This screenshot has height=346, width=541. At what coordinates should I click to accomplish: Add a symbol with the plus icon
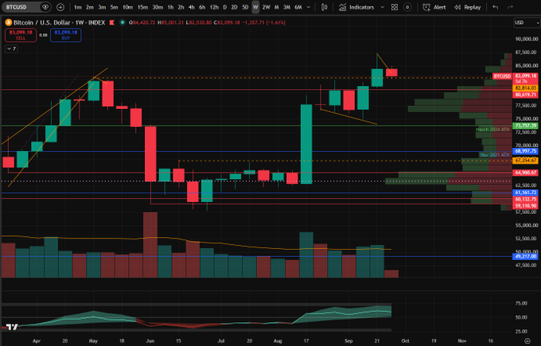60,7
